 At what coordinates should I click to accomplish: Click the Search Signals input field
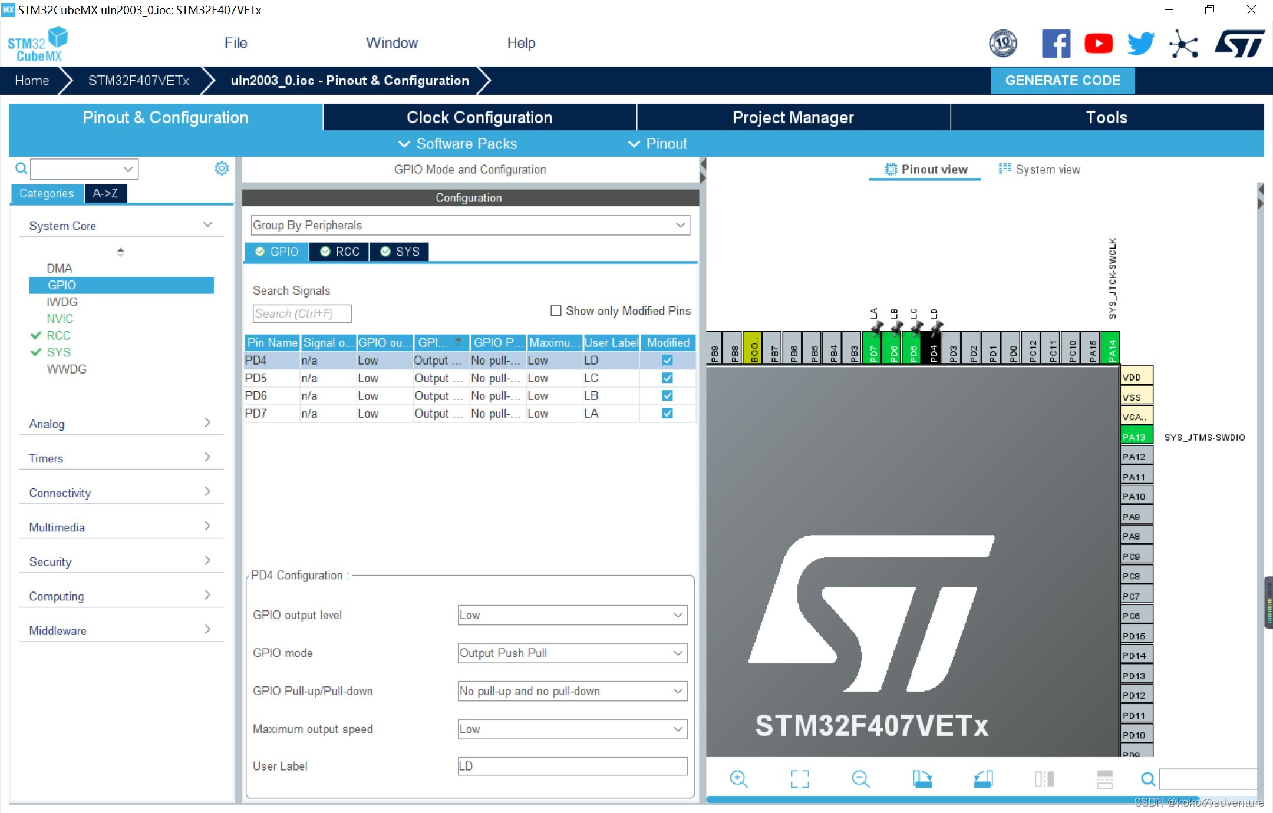301,313
